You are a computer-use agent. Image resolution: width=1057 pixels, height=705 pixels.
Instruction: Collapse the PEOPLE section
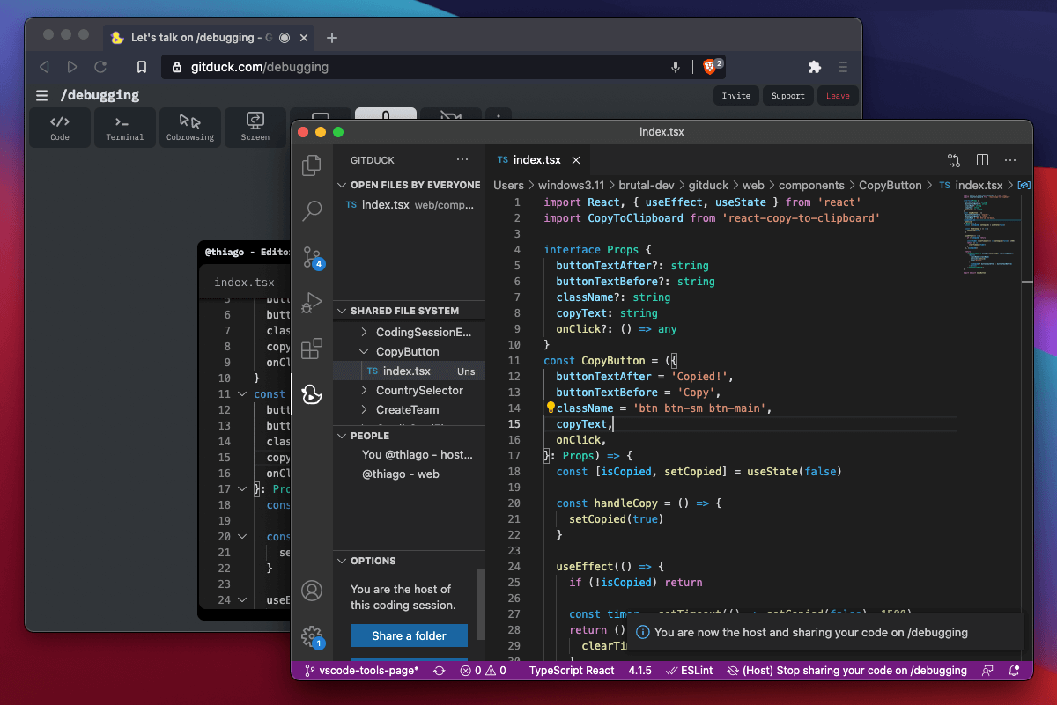[410, 436]
